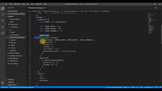Open the Search view in activity bar

[3, 15]
